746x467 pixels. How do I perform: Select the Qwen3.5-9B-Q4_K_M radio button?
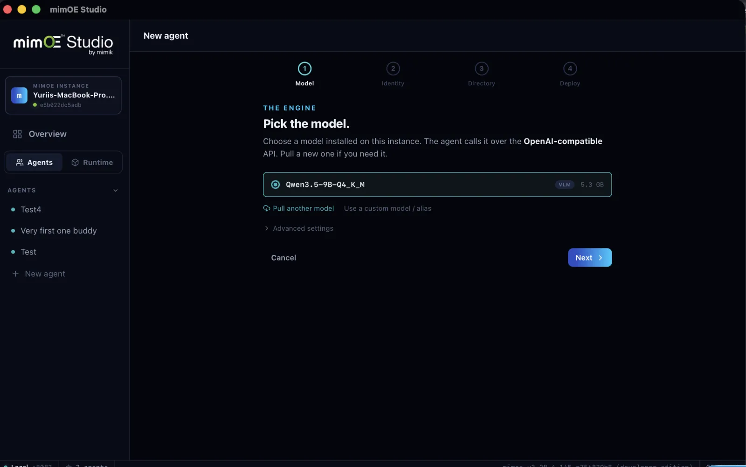pos(276,185)
